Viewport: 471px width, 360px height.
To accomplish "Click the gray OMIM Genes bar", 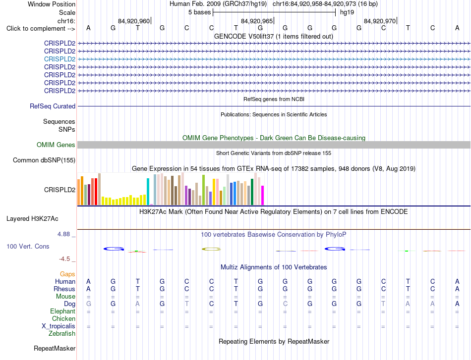I will coord(274,145).
